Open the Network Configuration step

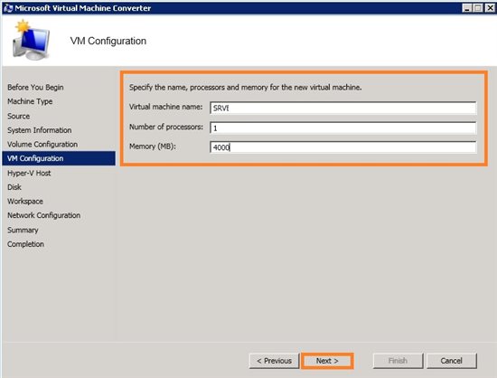(x=43, y=215)
